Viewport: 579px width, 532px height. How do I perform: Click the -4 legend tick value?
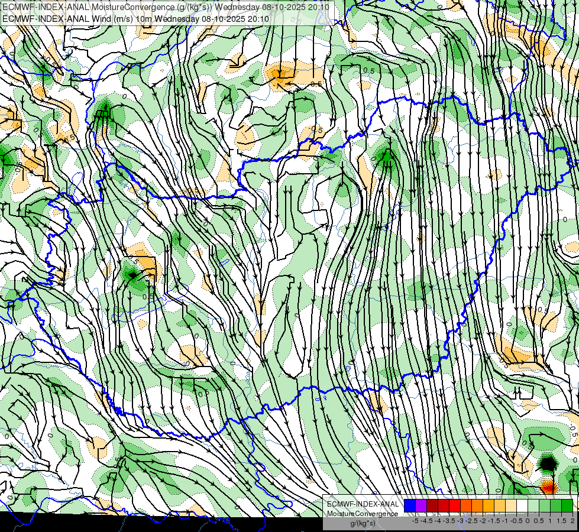[x=438, y=521]
